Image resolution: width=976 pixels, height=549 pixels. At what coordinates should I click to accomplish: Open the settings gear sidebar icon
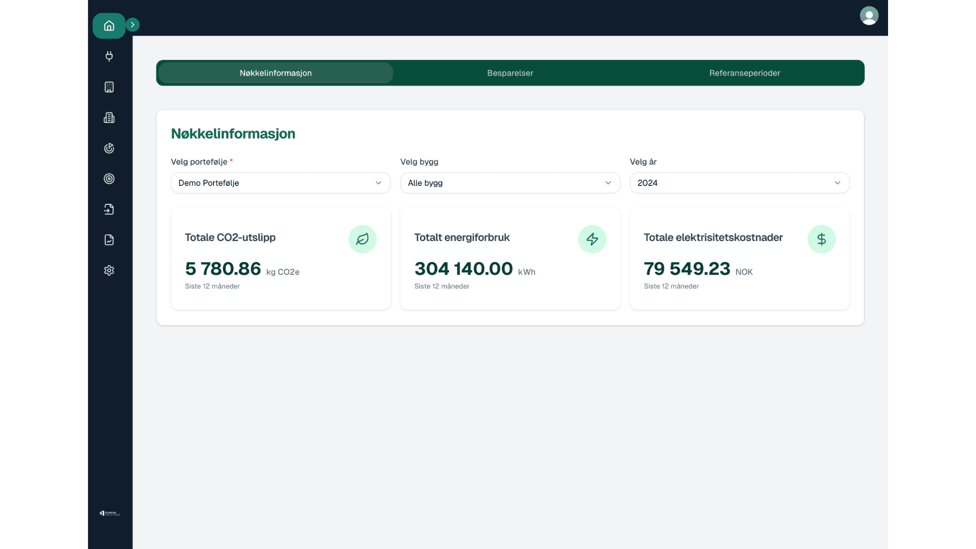coord(109,270)
